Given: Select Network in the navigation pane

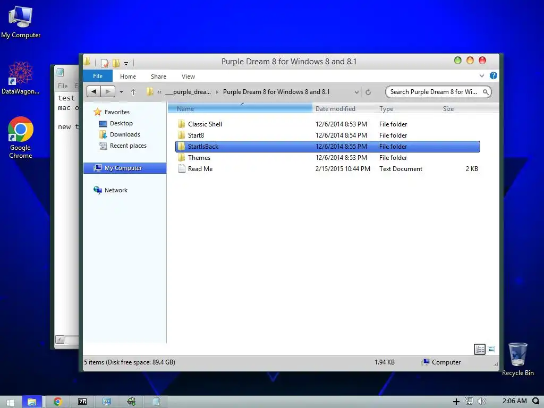Looking at the screenshot, I should point(116,190).
